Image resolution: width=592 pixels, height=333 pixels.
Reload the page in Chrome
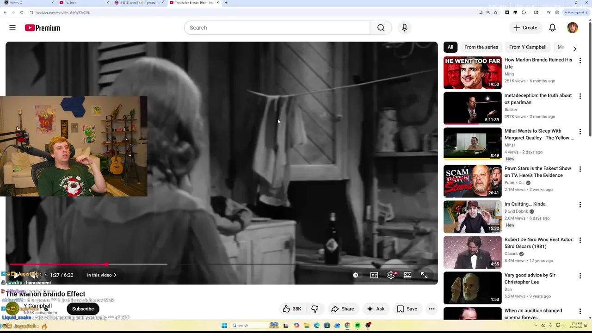tap(21, 12)
